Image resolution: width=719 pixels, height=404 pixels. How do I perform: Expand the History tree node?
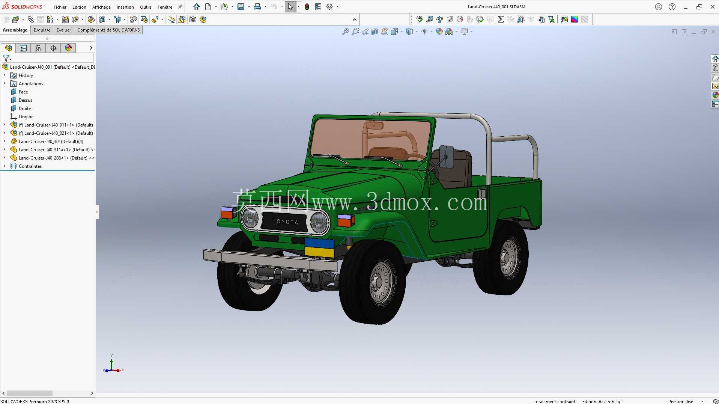click(x=5, y=75)
